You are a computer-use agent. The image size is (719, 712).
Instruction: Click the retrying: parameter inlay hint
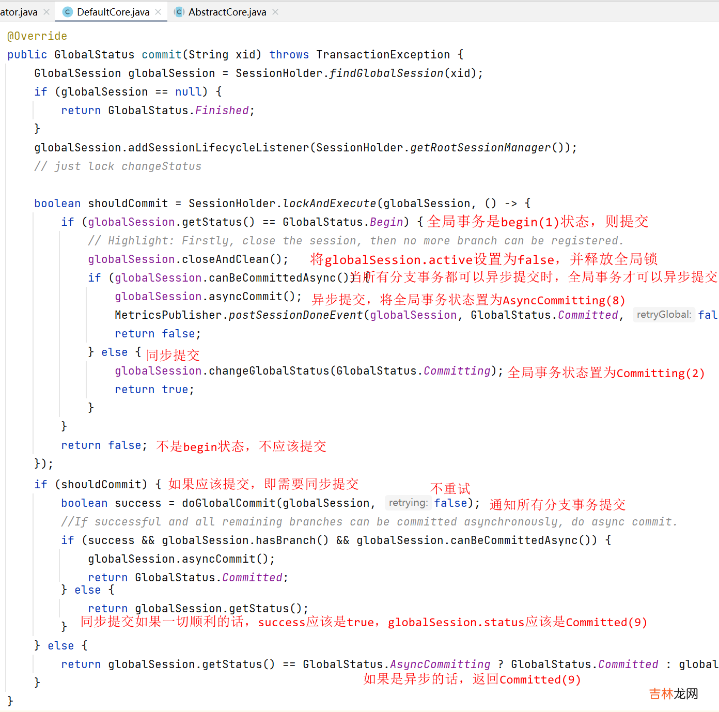click(x=408, y=503)
